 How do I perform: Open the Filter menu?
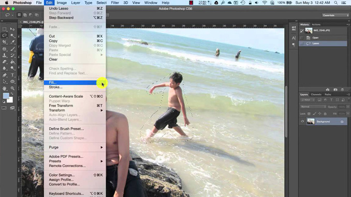115,3
